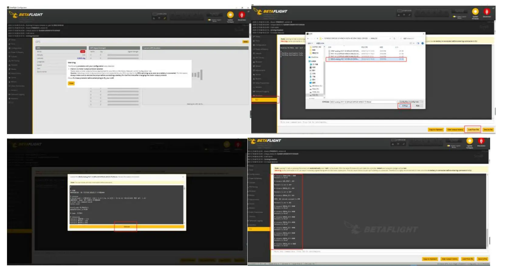Go back with file dialog back arrow
505x269 pixels.
[x=308, y=39]
